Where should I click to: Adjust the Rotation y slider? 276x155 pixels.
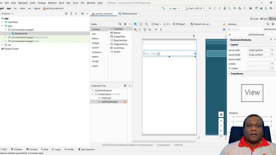[252, 121]
